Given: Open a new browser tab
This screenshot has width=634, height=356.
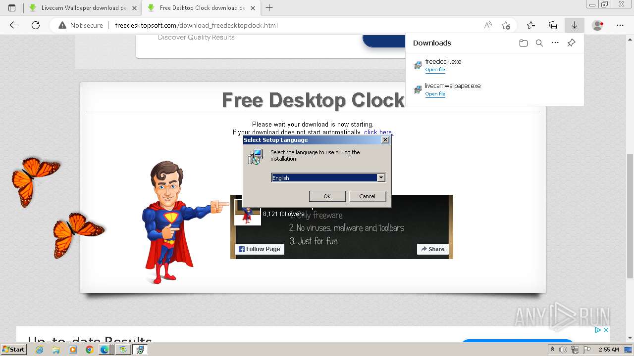Looking at the screenshot, I should (269, 8).
